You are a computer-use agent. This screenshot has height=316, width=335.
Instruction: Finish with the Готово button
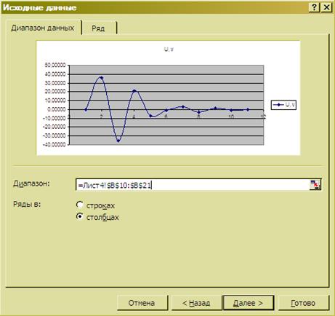click(x=303, y=303)
